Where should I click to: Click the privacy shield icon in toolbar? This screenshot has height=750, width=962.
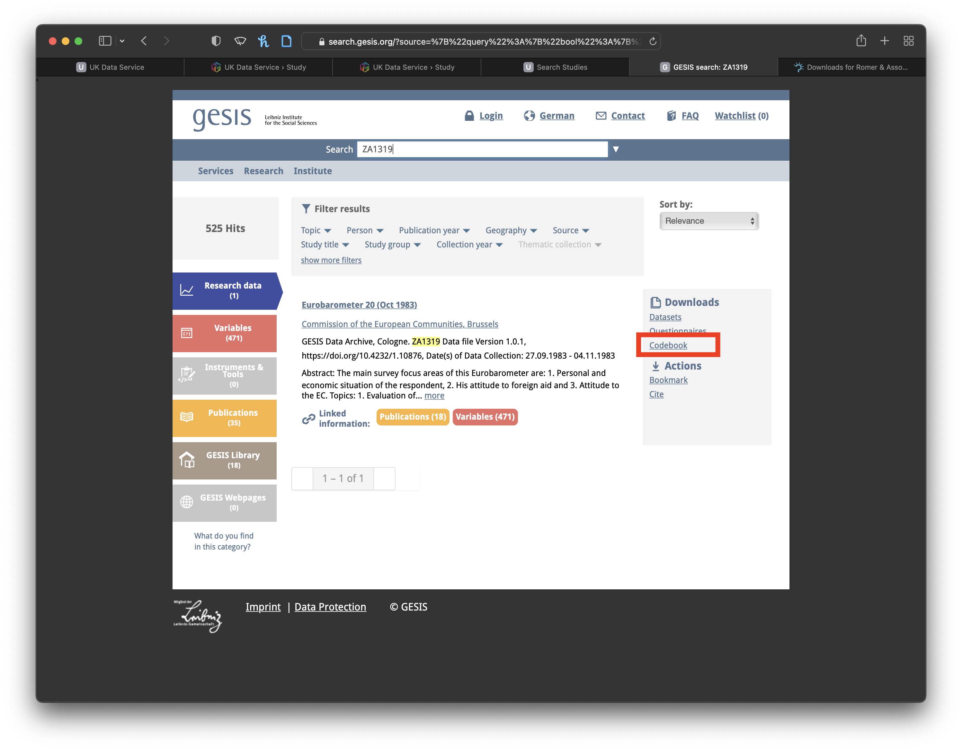[216, 41]
